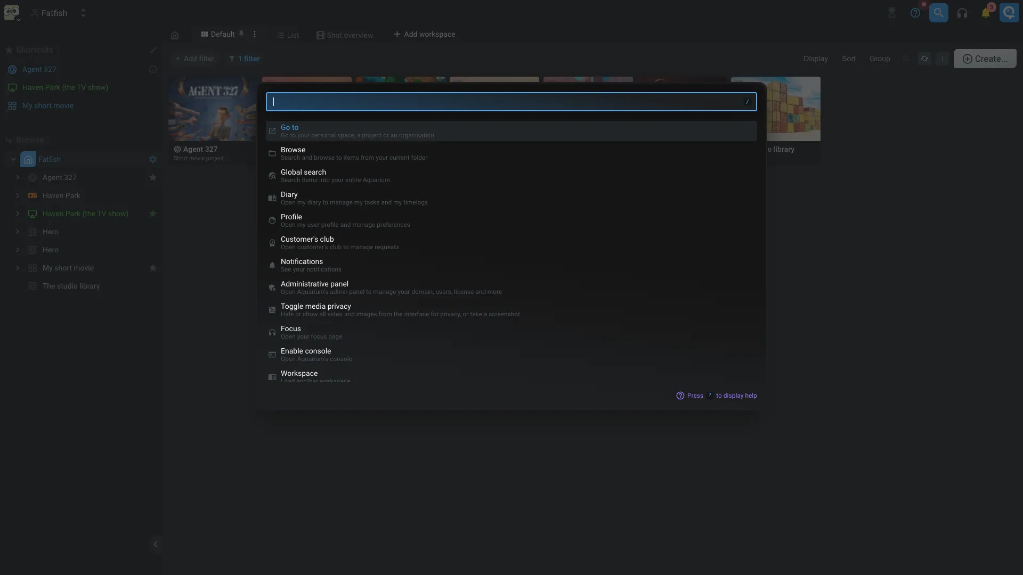Toggle favorite star for Agent 327
This screenshot has width=1023, height=575.
coord(153,177)
